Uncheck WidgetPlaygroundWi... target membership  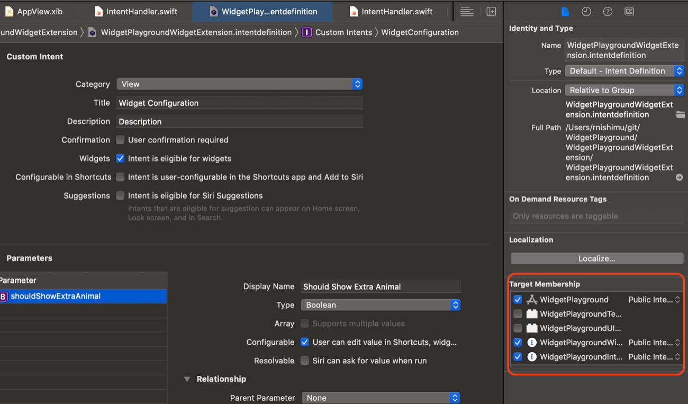(x=518, y=343)
